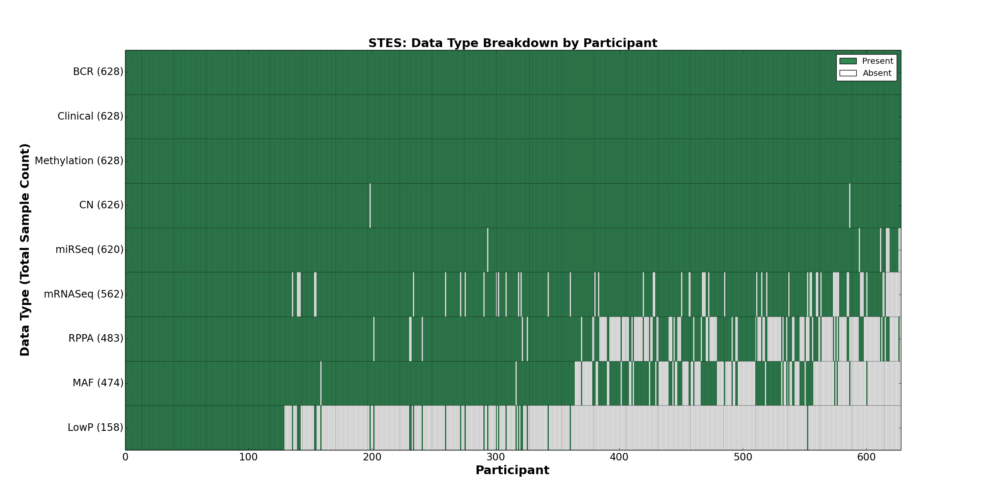Select the BCR (628) row label
Screen dimensions: 1001x500
pyautogui.click(x=98, y=72)
